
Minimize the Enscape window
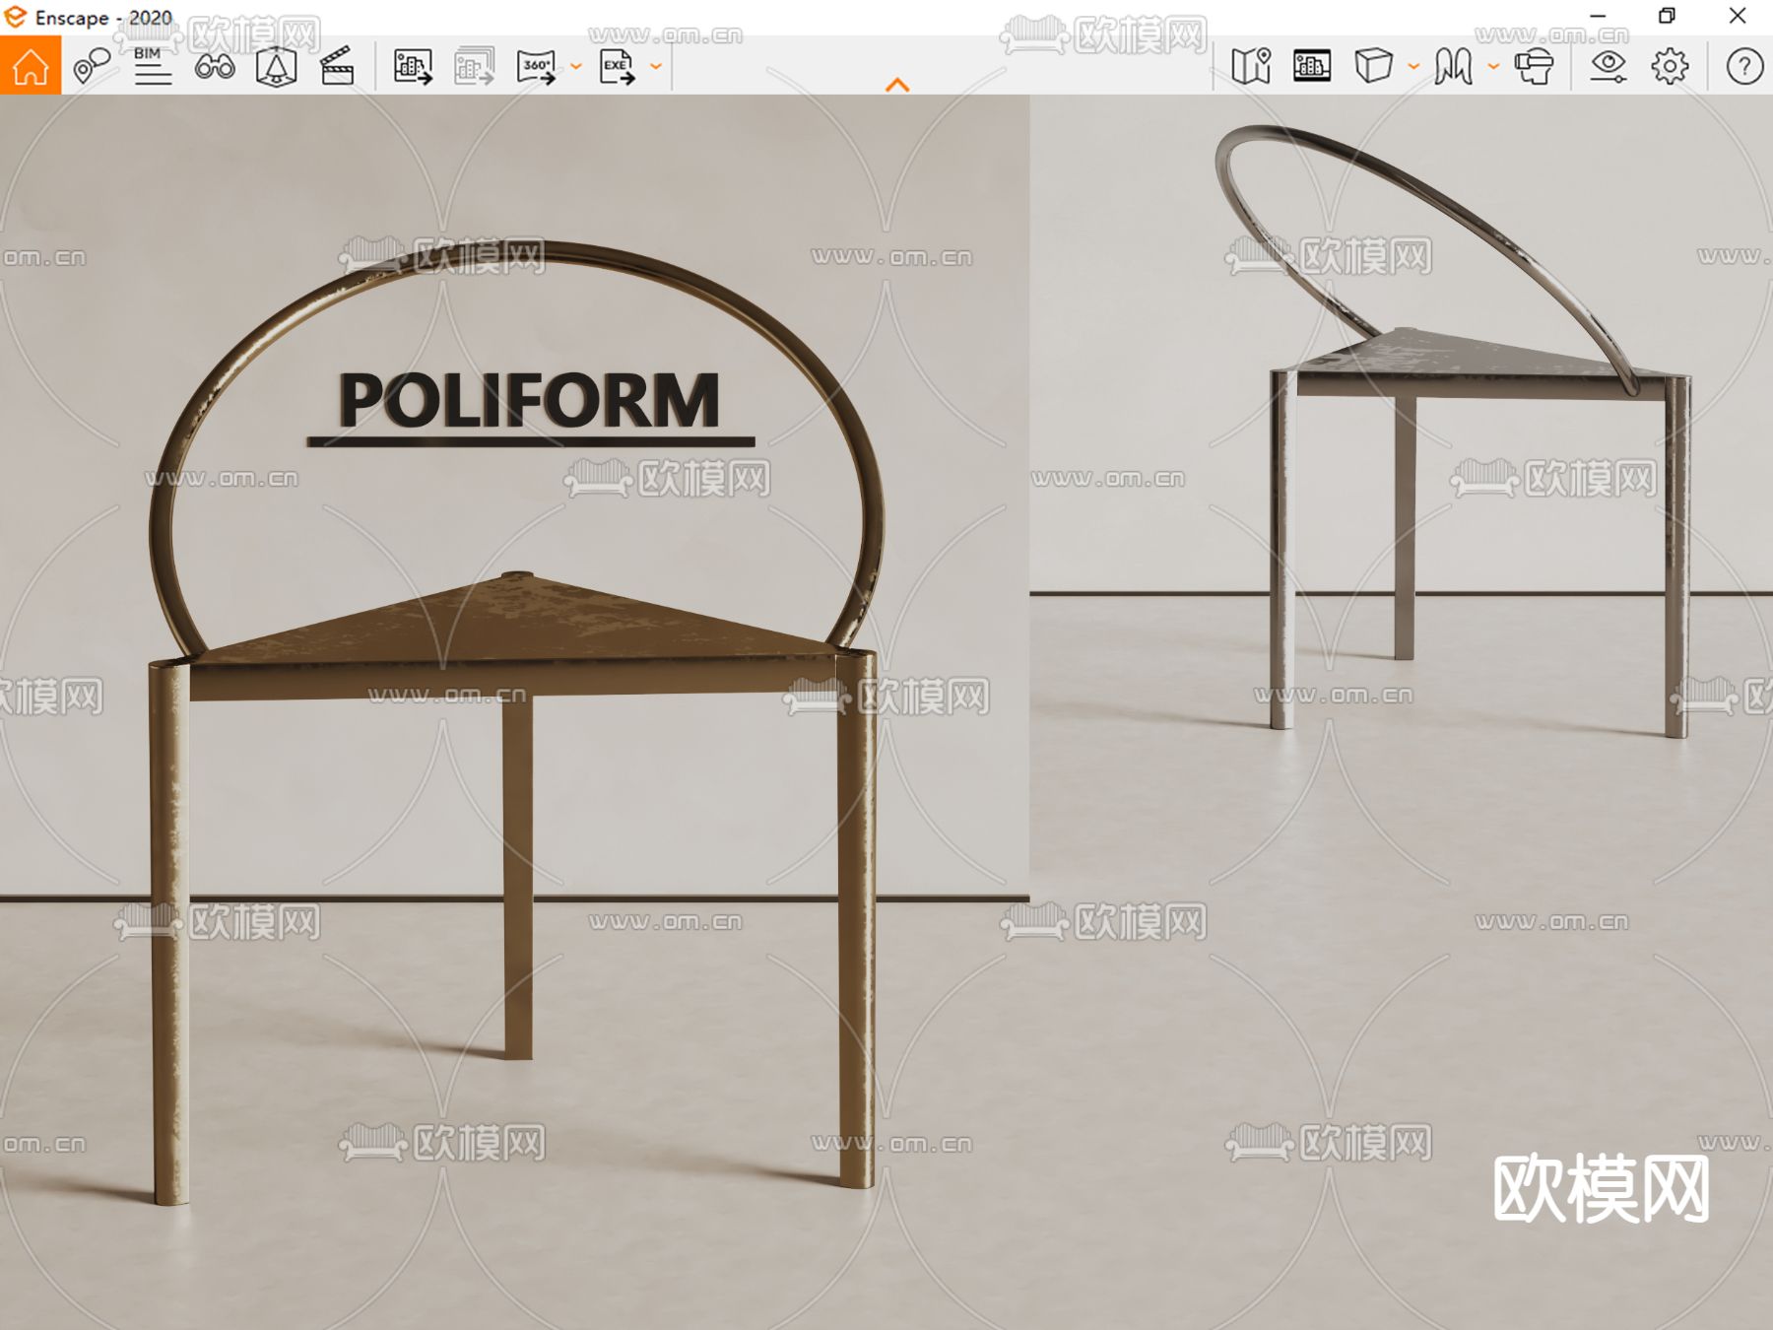pos(1598,16)
